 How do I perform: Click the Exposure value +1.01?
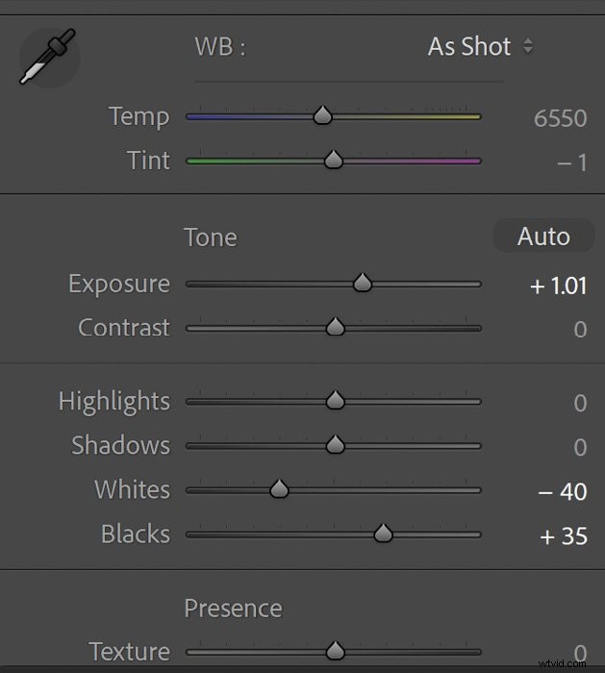tap(558, 286)
